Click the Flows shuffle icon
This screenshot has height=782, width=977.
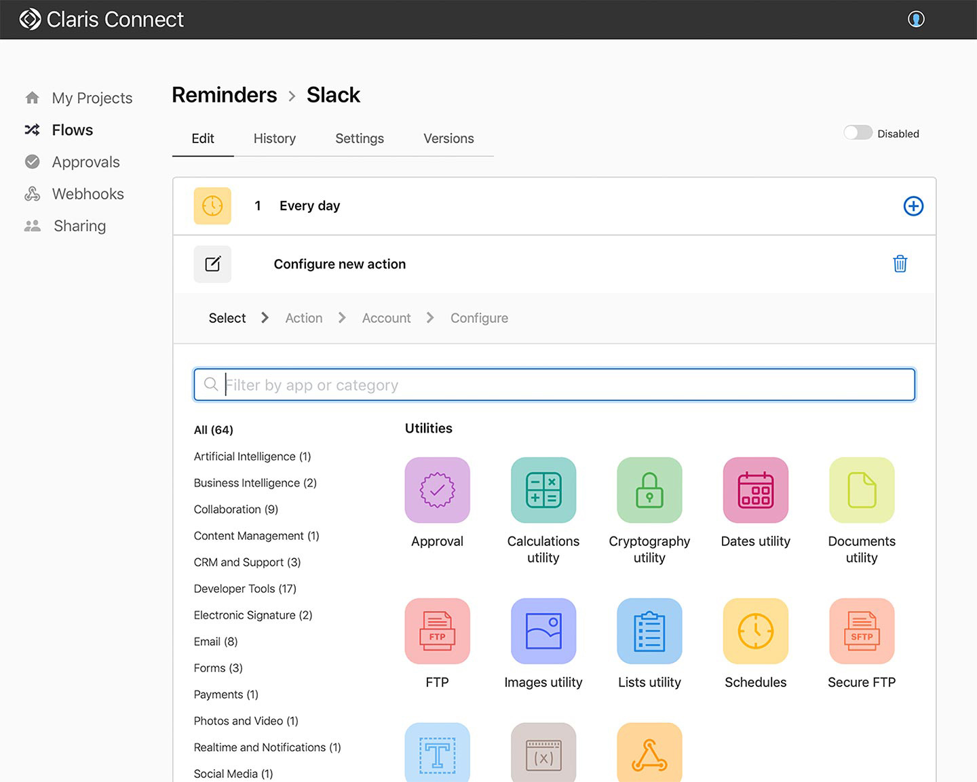pos(32,130)
